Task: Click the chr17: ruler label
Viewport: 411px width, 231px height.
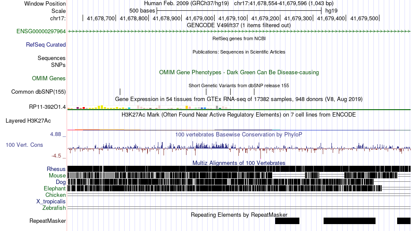Action: pos(58,18)
